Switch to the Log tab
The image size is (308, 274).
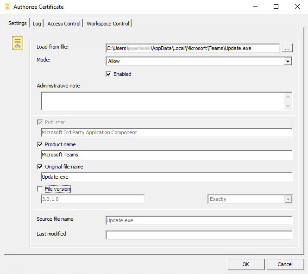tap(37, 24)
